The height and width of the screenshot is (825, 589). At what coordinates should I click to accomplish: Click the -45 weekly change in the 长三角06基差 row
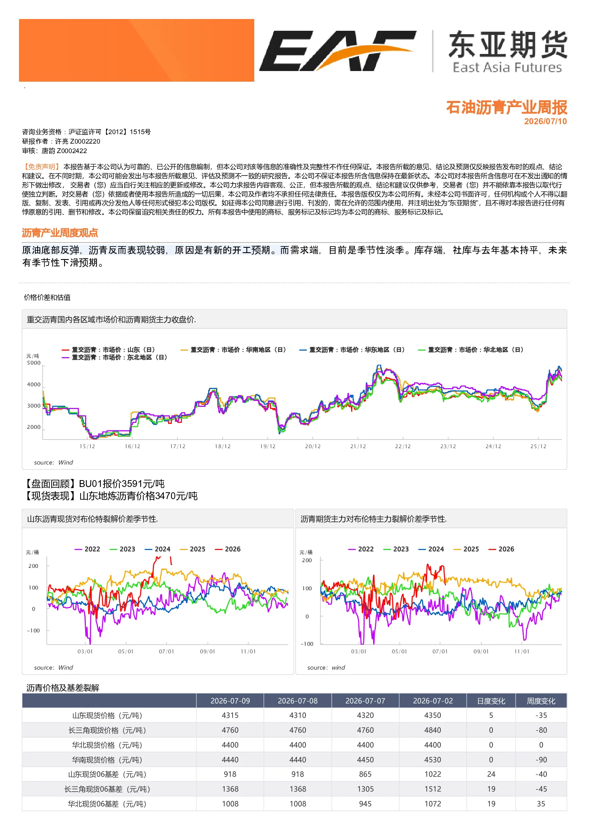[x=541, y=789]
